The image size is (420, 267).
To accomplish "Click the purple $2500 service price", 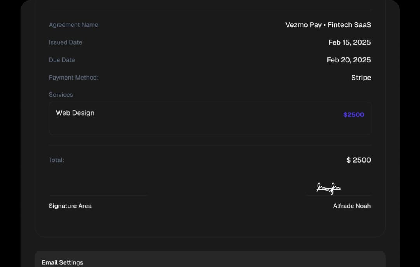I will point(353,114).
